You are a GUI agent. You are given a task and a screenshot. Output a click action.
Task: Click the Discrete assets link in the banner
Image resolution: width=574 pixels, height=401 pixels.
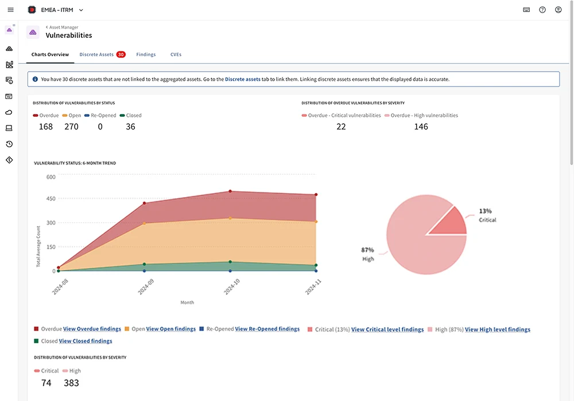point(242,79)
